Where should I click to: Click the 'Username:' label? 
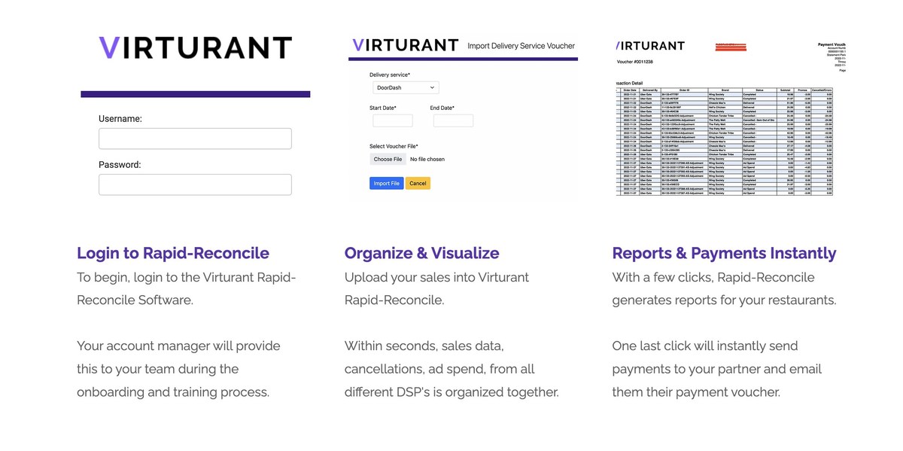coord(120,119)
